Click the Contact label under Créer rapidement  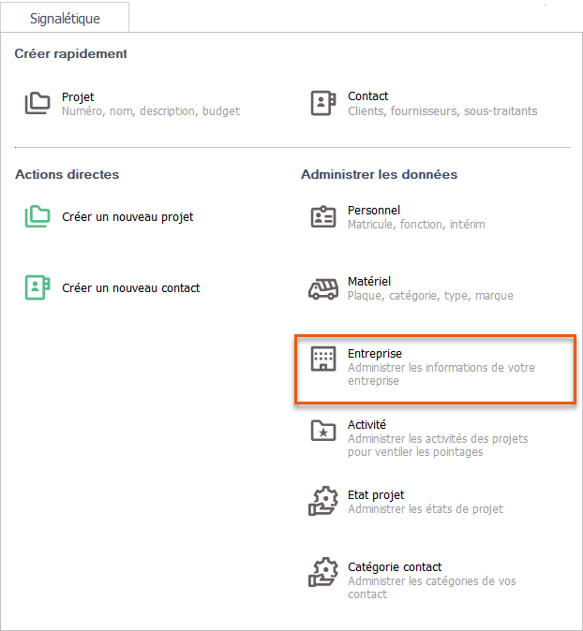(367, 96)
